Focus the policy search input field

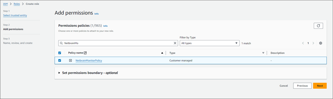coord(116,43)
